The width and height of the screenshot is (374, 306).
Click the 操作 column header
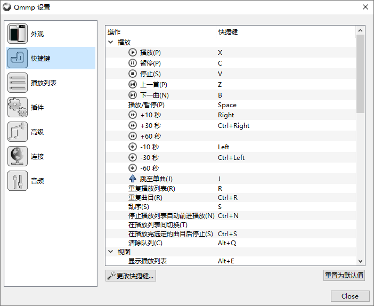tap(161, 32)
